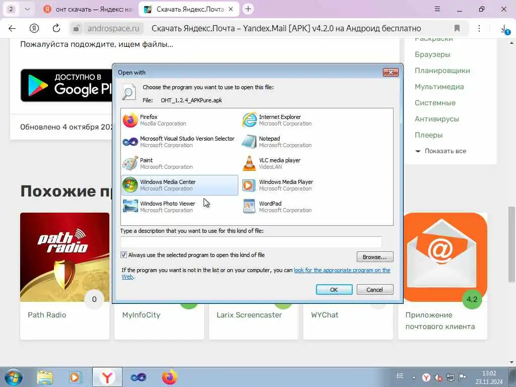Expand the tab groups dropdown arrow

27,9
